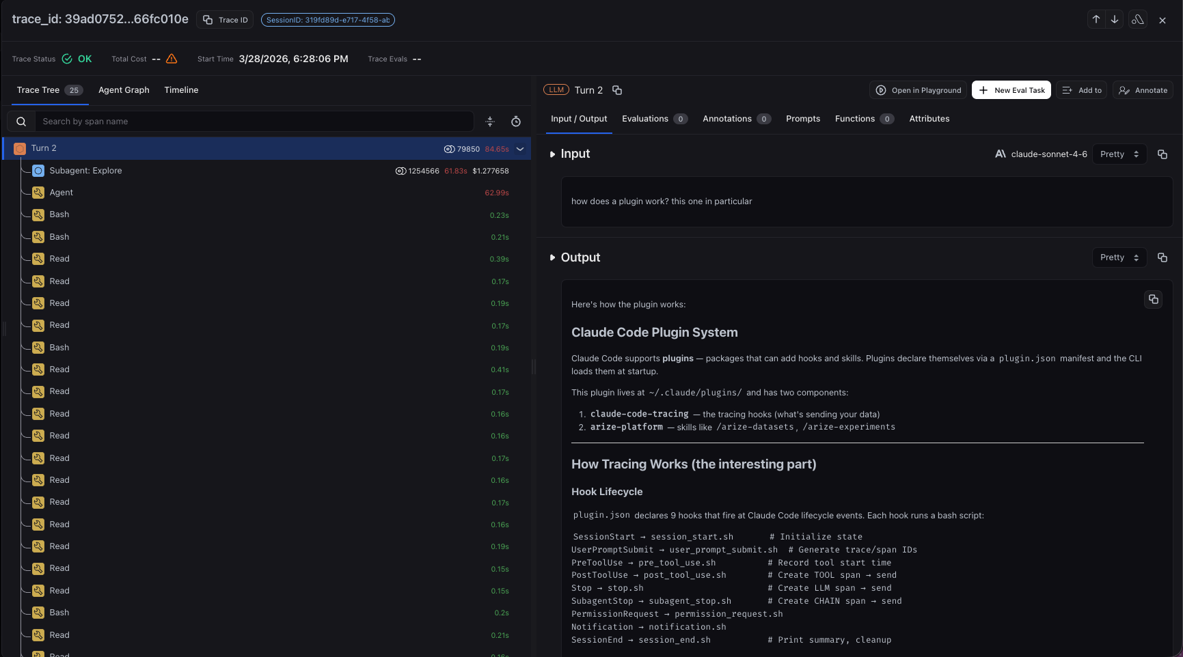Open the Output Pretty format dropdown
This screenshot has width=1183, height=657.
click(1119, 257)
